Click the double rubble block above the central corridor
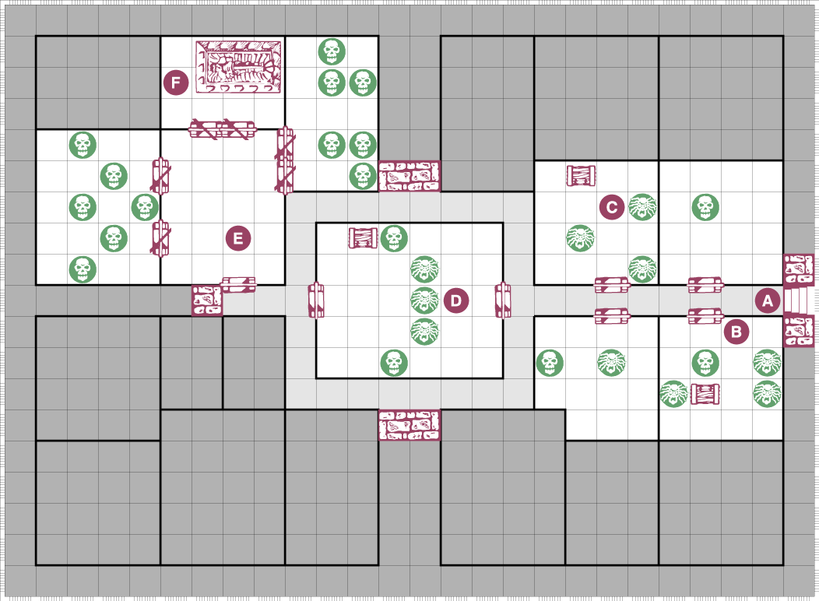Image resolution: width=819 pixels, height=601 pixels. tap(409, 177)
